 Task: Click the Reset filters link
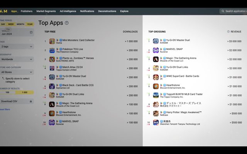pos(5,109)
